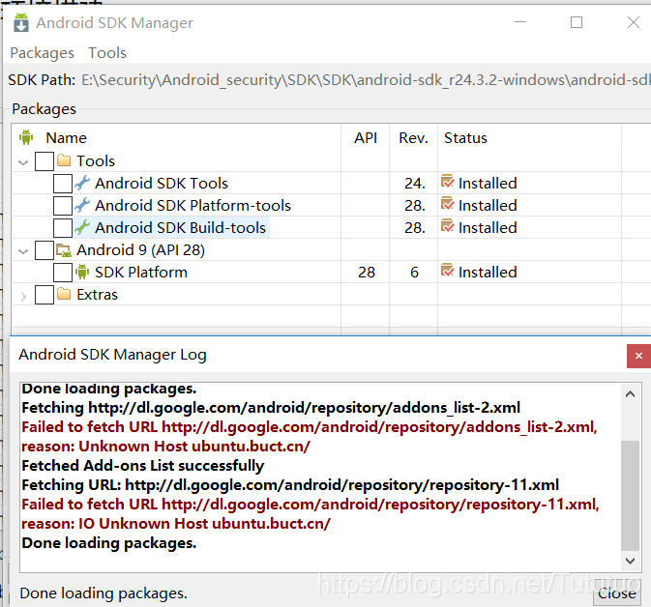Click the Tools folder icon
Screen dimensions: 651x607
pyautogui.click(x=64, y=160)
